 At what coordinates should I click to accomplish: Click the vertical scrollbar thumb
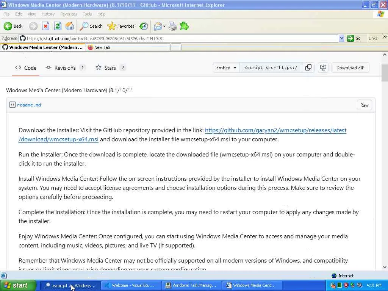coord(385,72)
